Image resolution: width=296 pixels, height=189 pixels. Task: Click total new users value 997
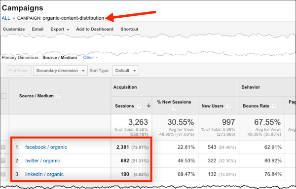tap(228, 122)
